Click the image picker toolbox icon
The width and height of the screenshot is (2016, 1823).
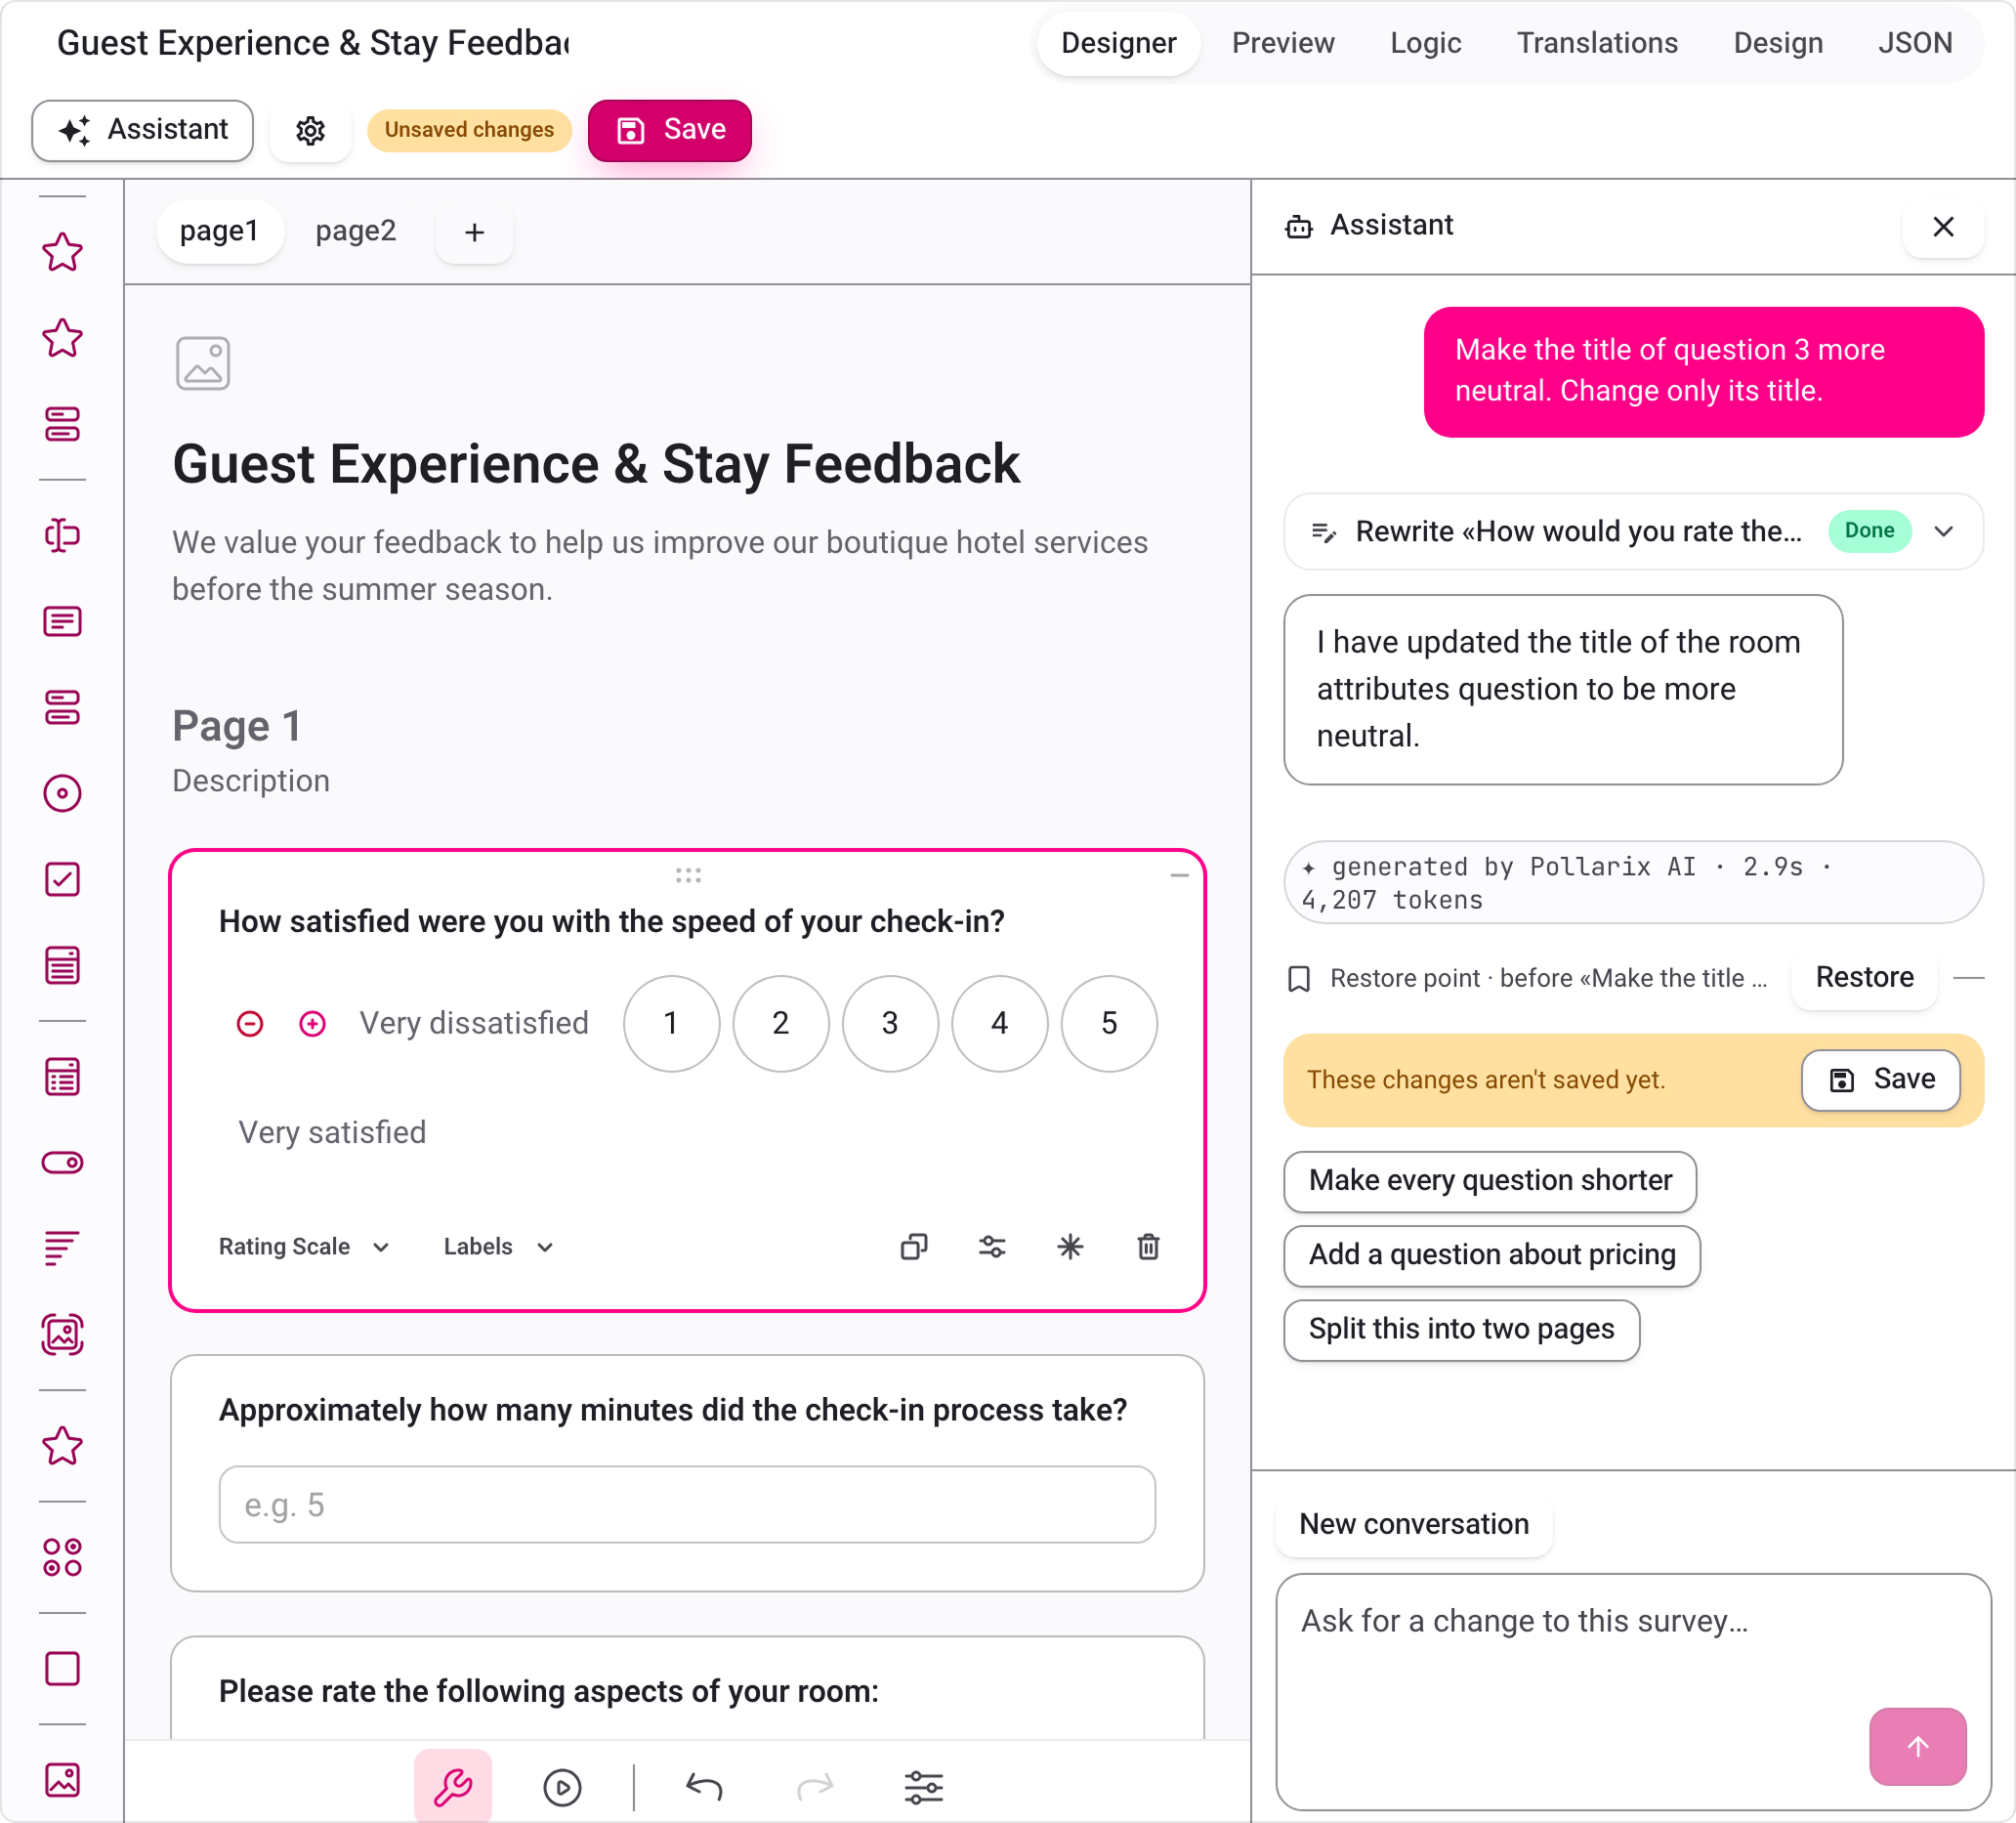(x=62, y=1334)
